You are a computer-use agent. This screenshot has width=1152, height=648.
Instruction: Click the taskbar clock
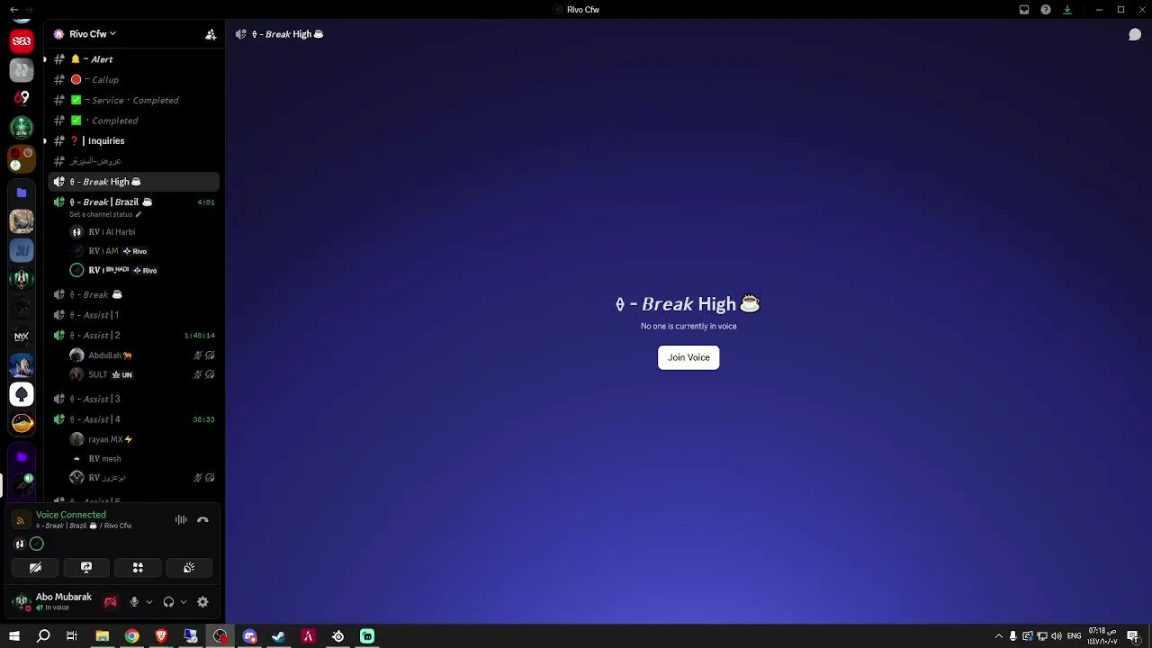[x=1102, y=636]
